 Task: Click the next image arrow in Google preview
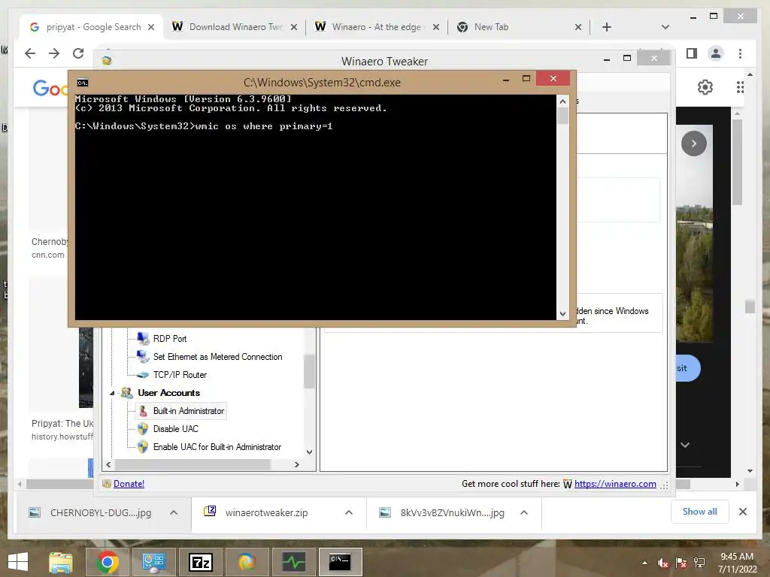tap(694, 143)
